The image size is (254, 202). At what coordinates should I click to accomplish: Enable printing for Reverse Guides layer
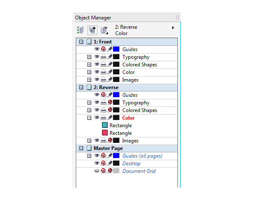103,95
